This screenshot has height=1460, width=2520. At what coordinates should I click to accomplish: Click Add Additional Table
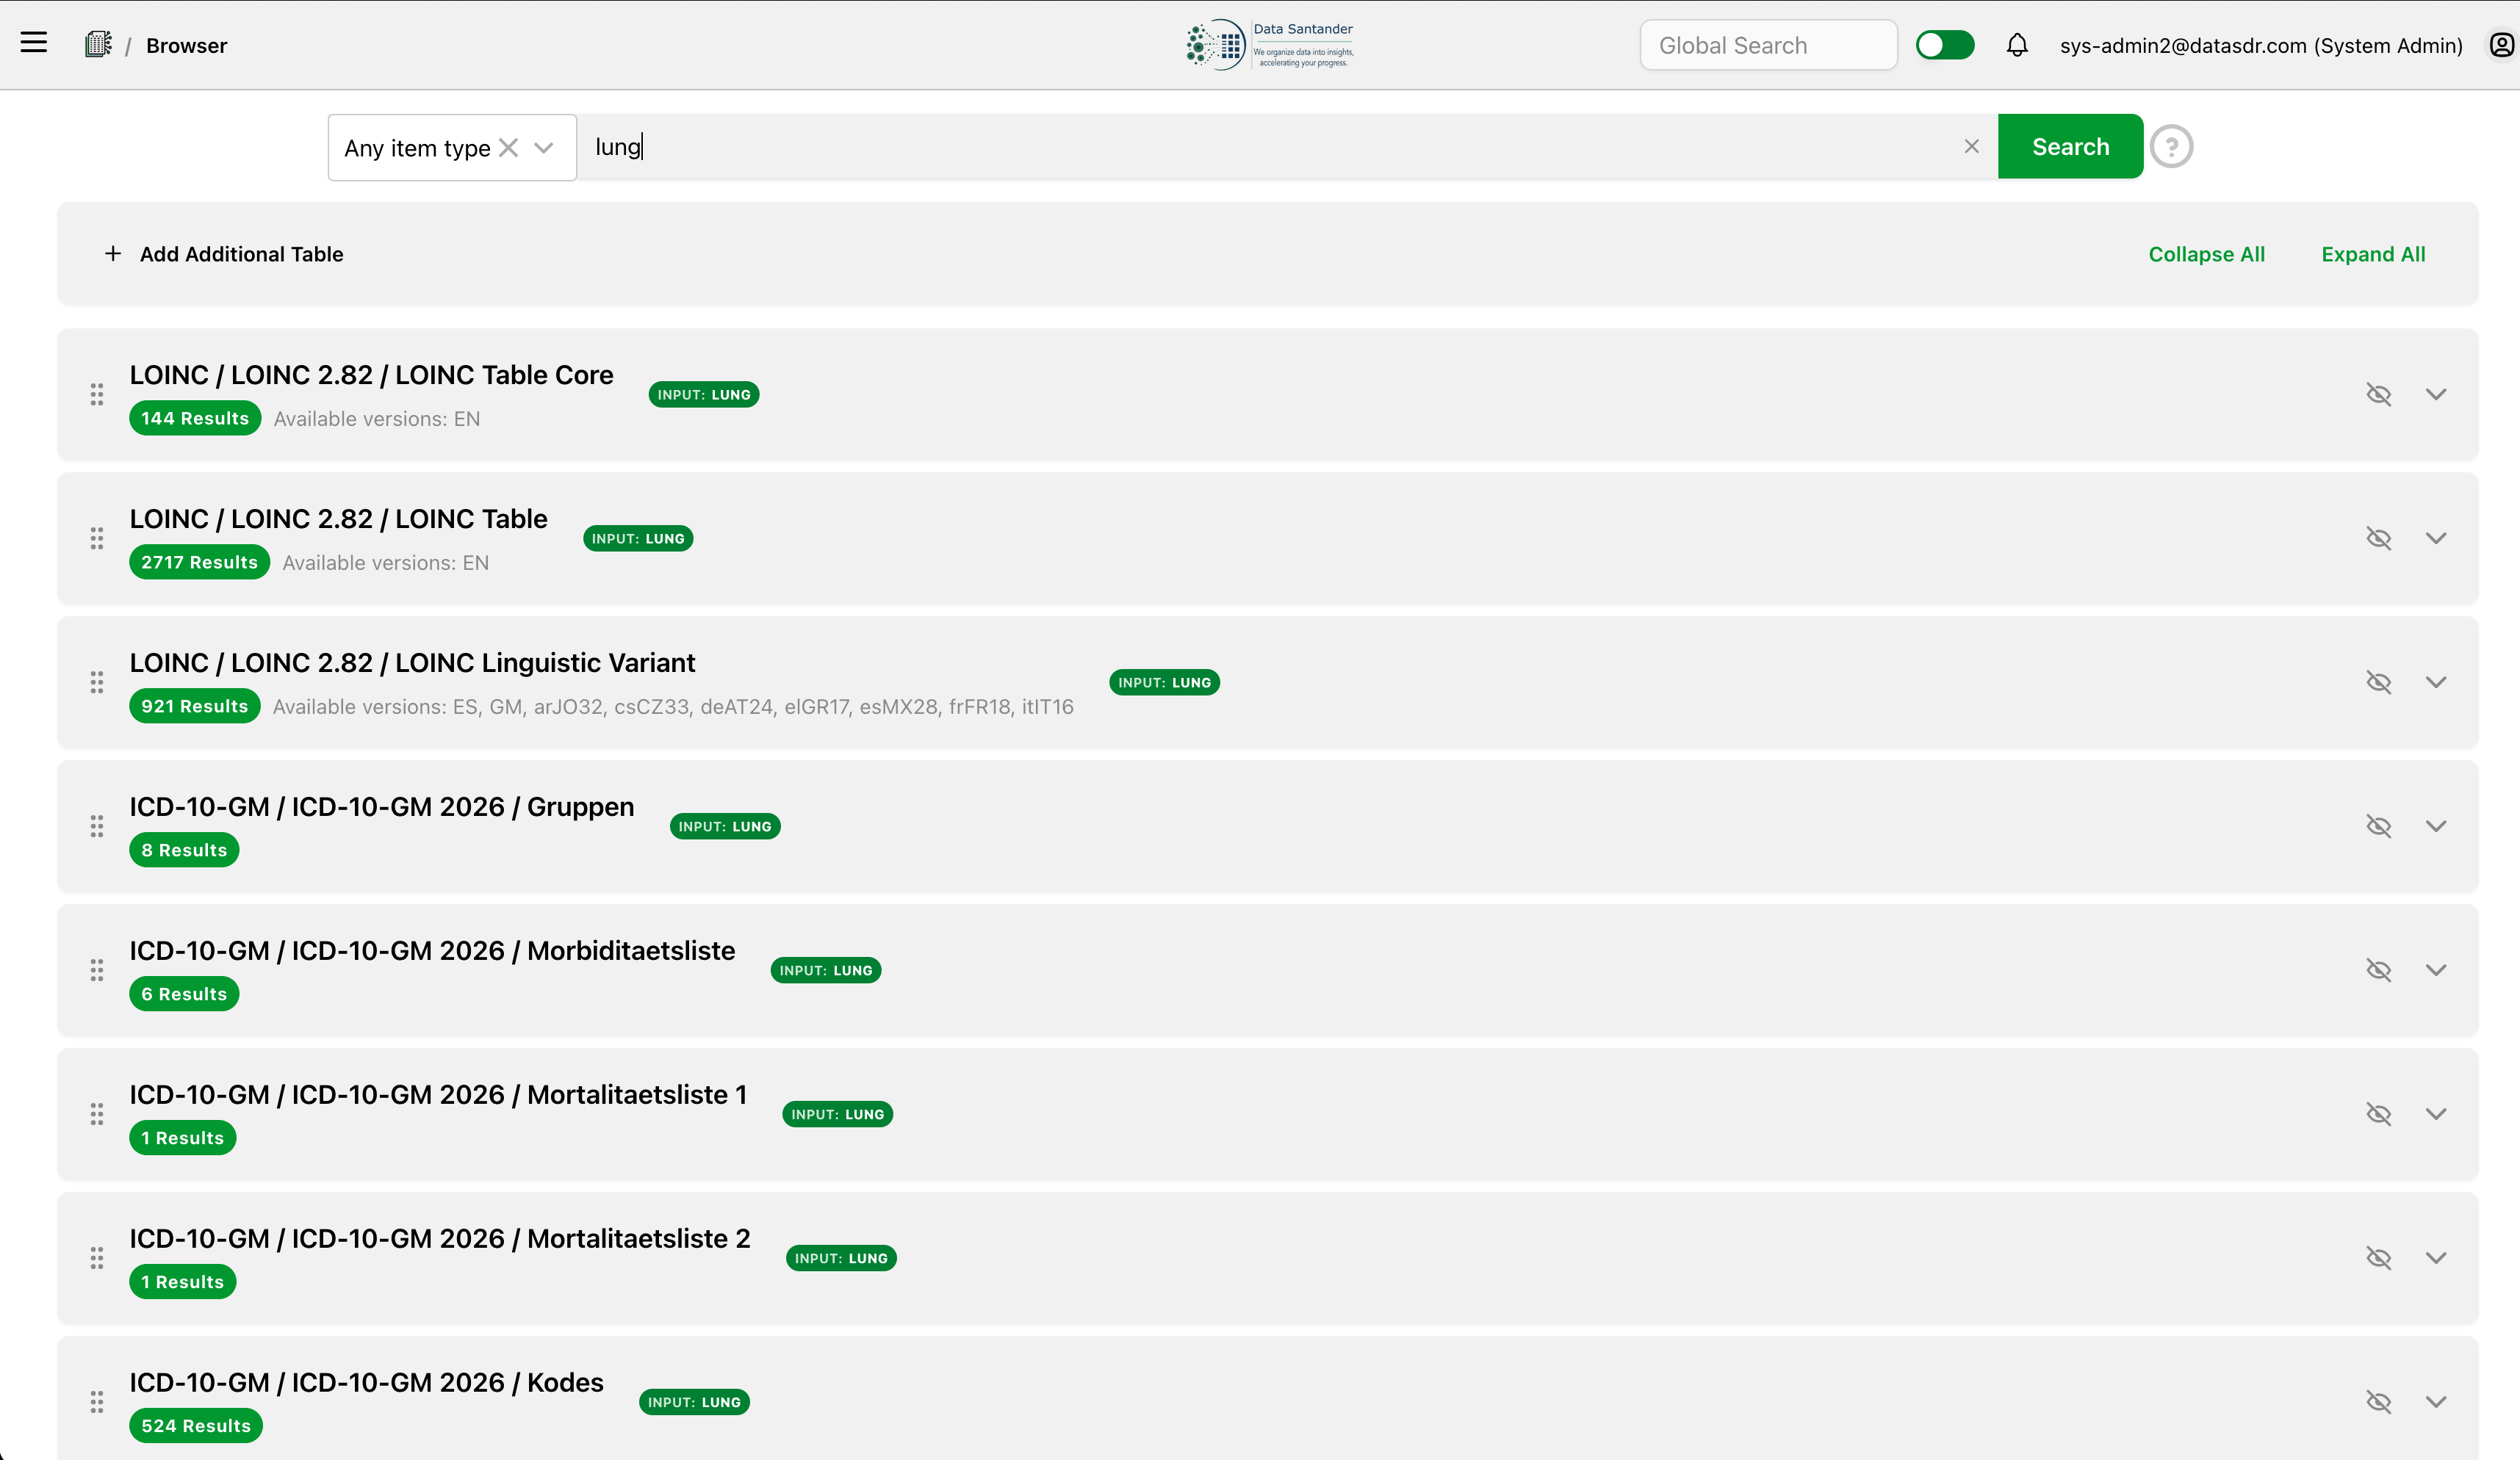[x=241, y=254]
